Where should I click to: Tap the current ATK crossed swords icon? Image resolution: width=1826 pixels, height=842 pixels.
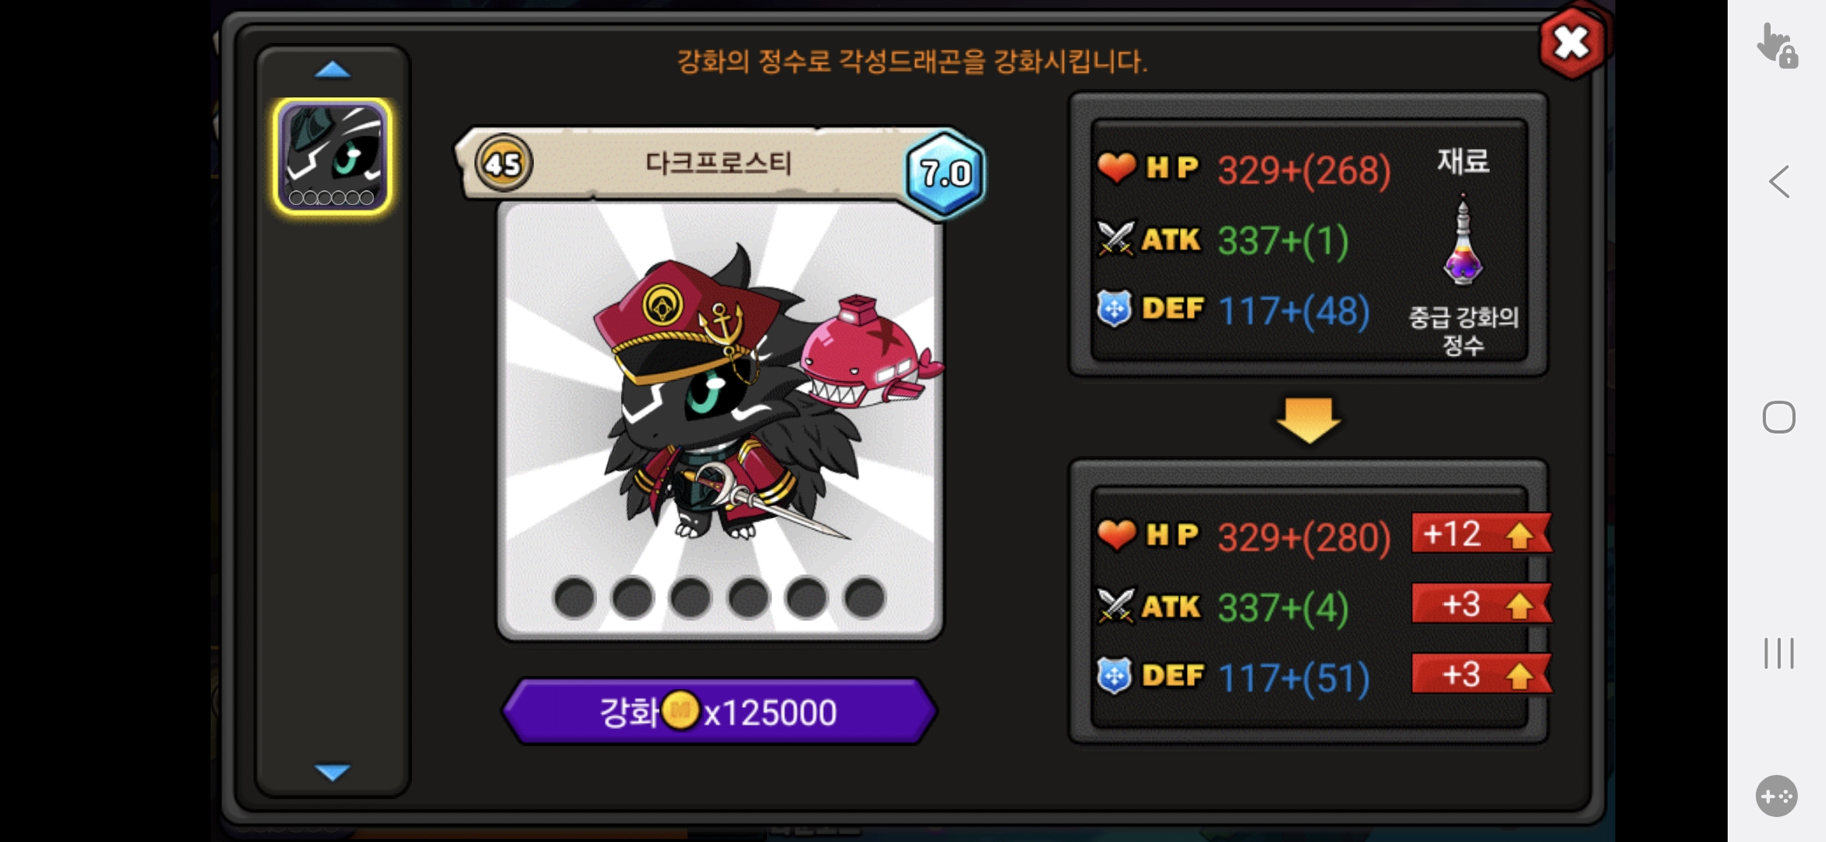[1116, 239]
